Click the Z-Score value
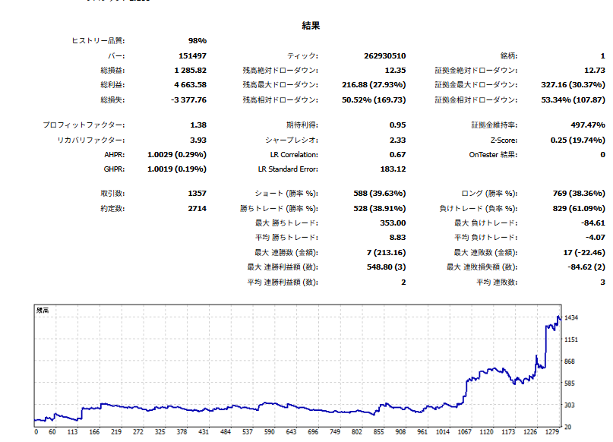Viewport: 613px width, 442px height. (577, 140)
